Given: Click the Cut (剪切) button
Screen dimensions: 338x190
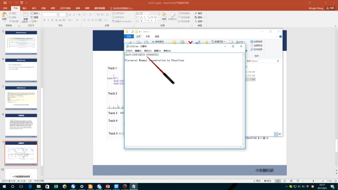Looking at the screenshot, I should coord(13,13).
